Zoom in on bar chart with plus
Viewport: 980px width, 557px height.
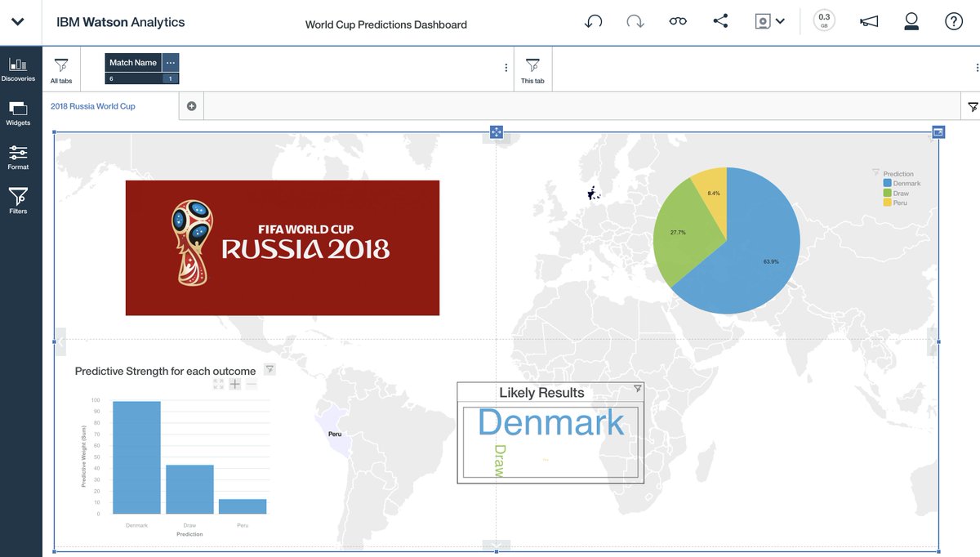tap(234, 384)
